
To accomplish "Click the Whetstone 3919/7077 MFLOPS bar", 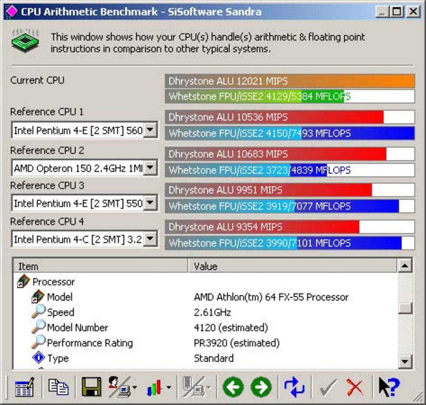I will [x=289, y=206].
